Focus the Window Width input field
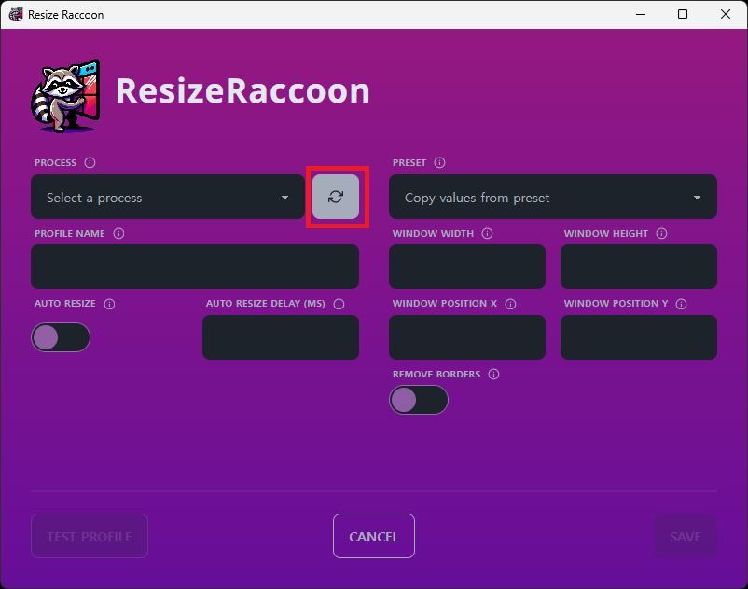 (x=467, y=267)
